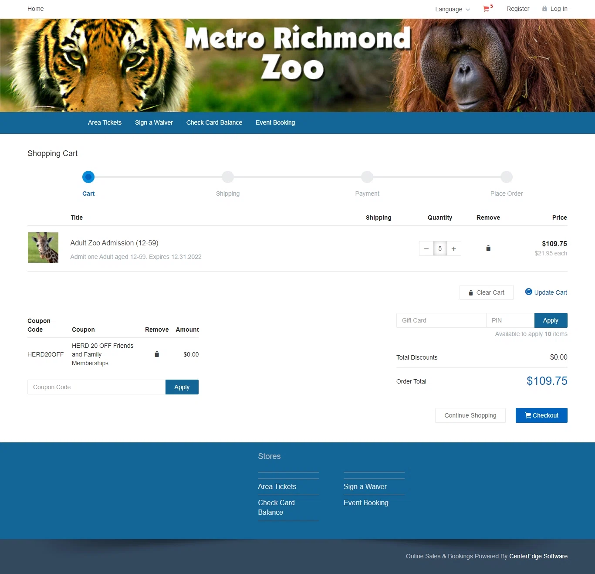This screenshot has height=574, width=595.
Task: Open Area Tickets in navigation bar
Action: click(105, 122)
